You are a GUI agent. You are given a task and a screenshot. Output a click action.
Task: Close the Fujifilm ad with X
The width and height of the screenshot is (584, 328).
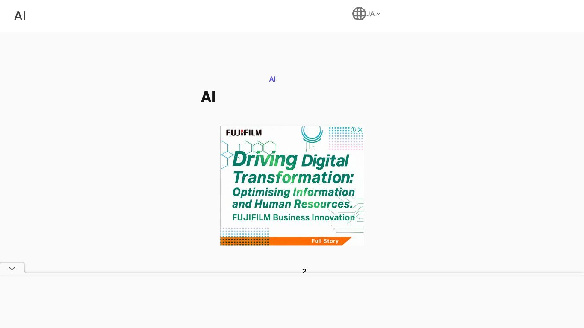click(x=360, y=129)
